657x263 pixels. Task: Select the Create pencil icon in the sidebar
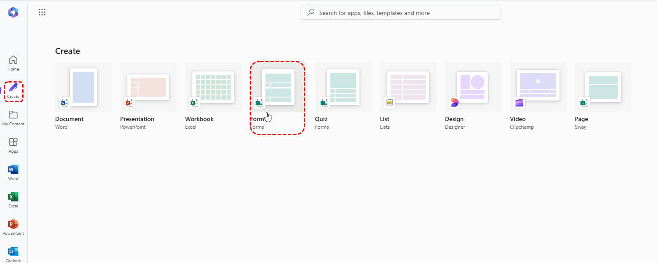(13, 89)
